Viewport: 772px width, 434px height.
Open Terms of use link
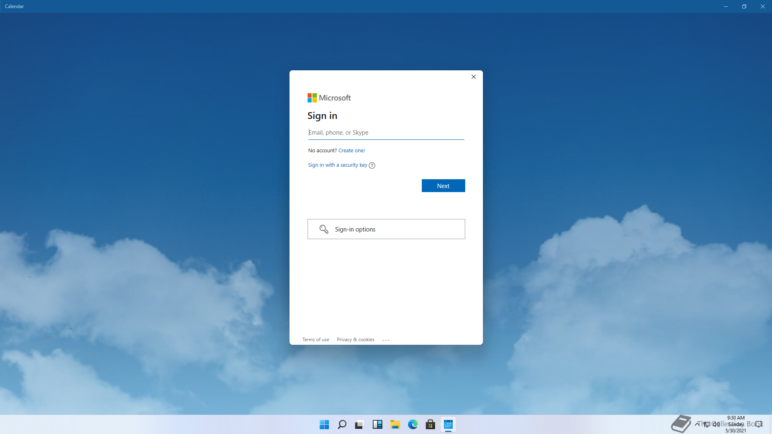click(316, 340)
